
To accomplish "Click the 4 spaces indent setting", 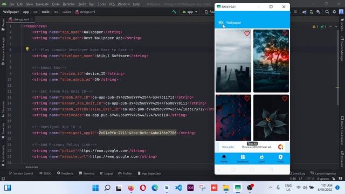I will (323, 178).
